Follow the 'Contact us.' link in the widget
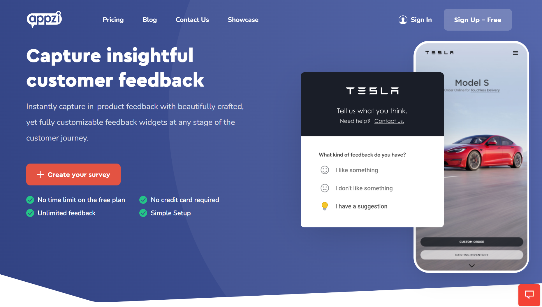 (x=389, y=121)
